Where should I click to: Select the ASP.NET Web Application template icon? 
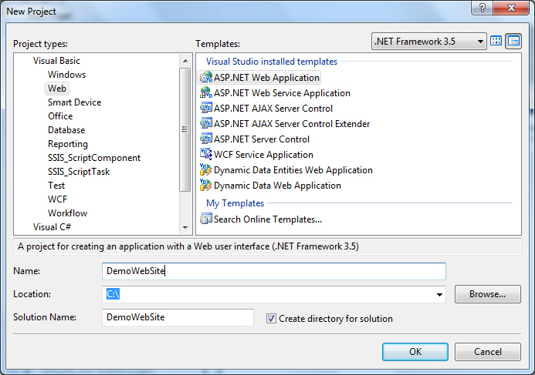point(206,78)
